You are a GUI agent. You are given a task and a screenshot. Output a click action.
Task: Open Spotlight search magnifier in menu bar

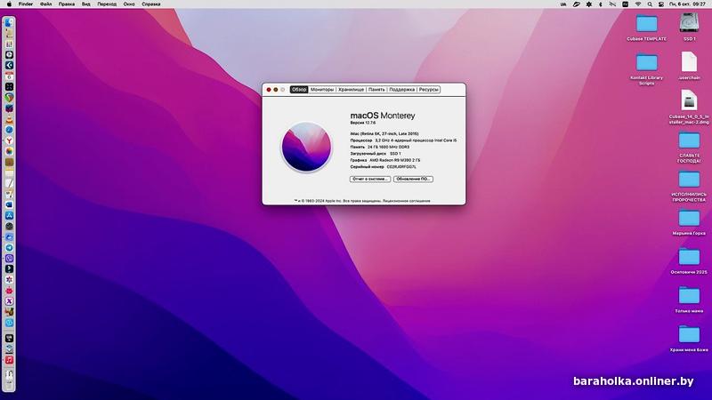[x=651, y=4]
